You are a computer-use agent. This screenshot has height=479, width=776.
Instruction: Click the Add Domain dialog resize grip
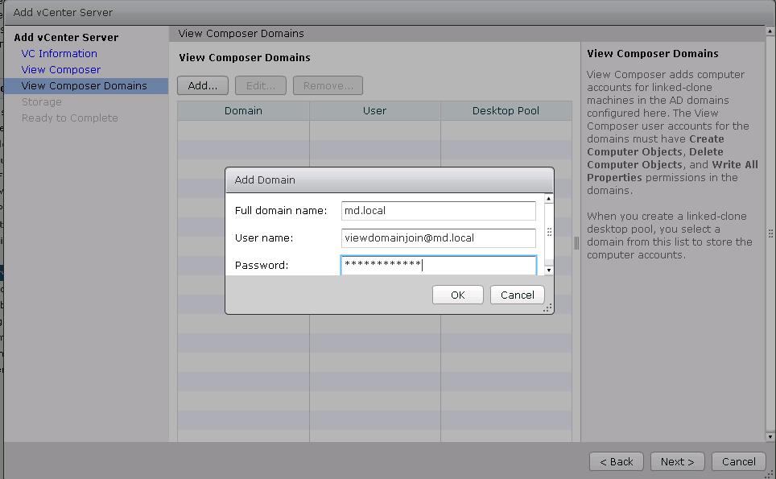click(x=548, y=308)
